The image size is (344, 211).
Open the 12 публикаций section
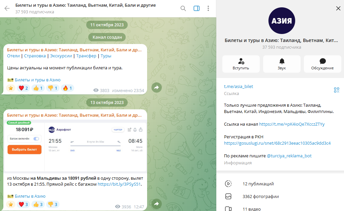pos(258,184)
